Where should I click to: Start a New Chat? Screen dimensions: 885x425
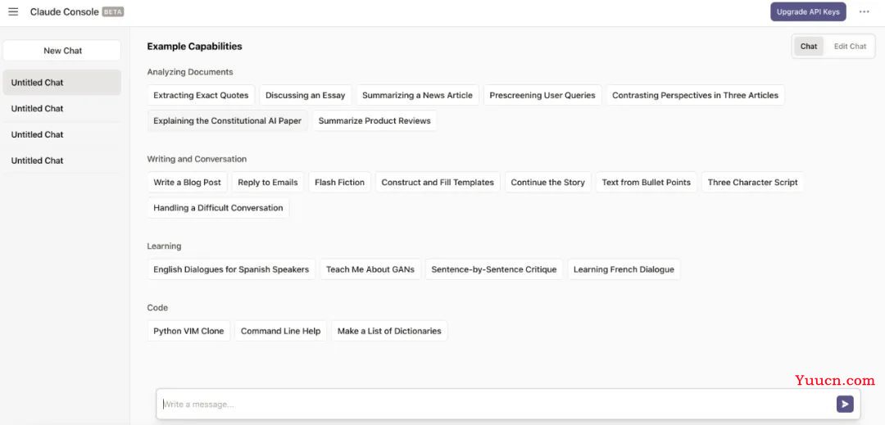click(62, 50)
